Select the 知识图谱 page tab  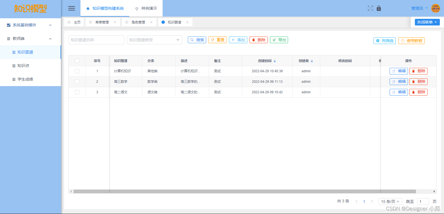point(174,22)
